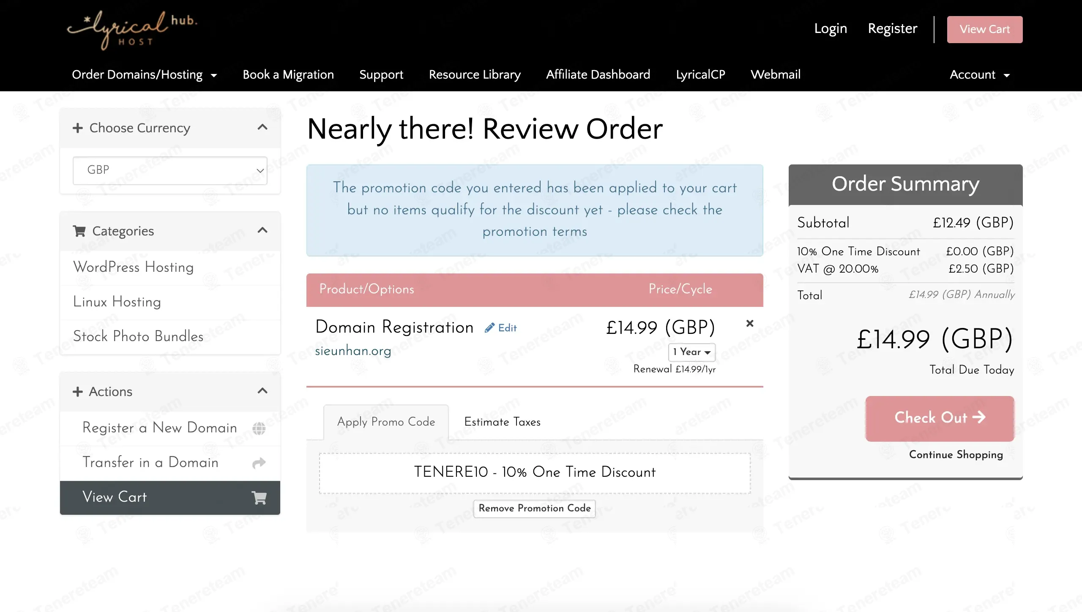Click the Lyrical Host hub logo
The image size is (1082, 612).
point(132,30)
